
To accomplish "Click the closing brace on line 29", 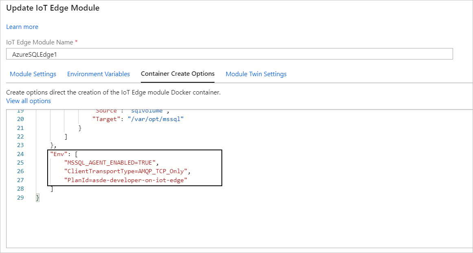I will (37, 197).
